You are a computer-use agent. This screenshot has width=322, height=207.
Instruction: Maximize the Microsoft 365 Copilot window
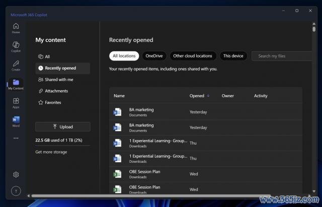click(x=297, y=11)
